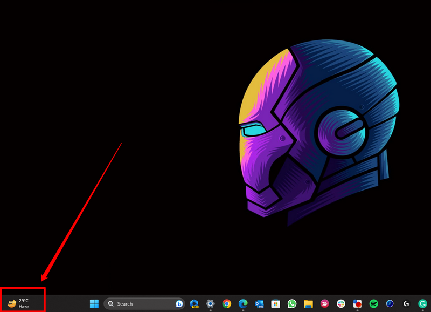Open Settings gear from the taskbar
This screenshot has height=312, width=431.
(211, 304)
